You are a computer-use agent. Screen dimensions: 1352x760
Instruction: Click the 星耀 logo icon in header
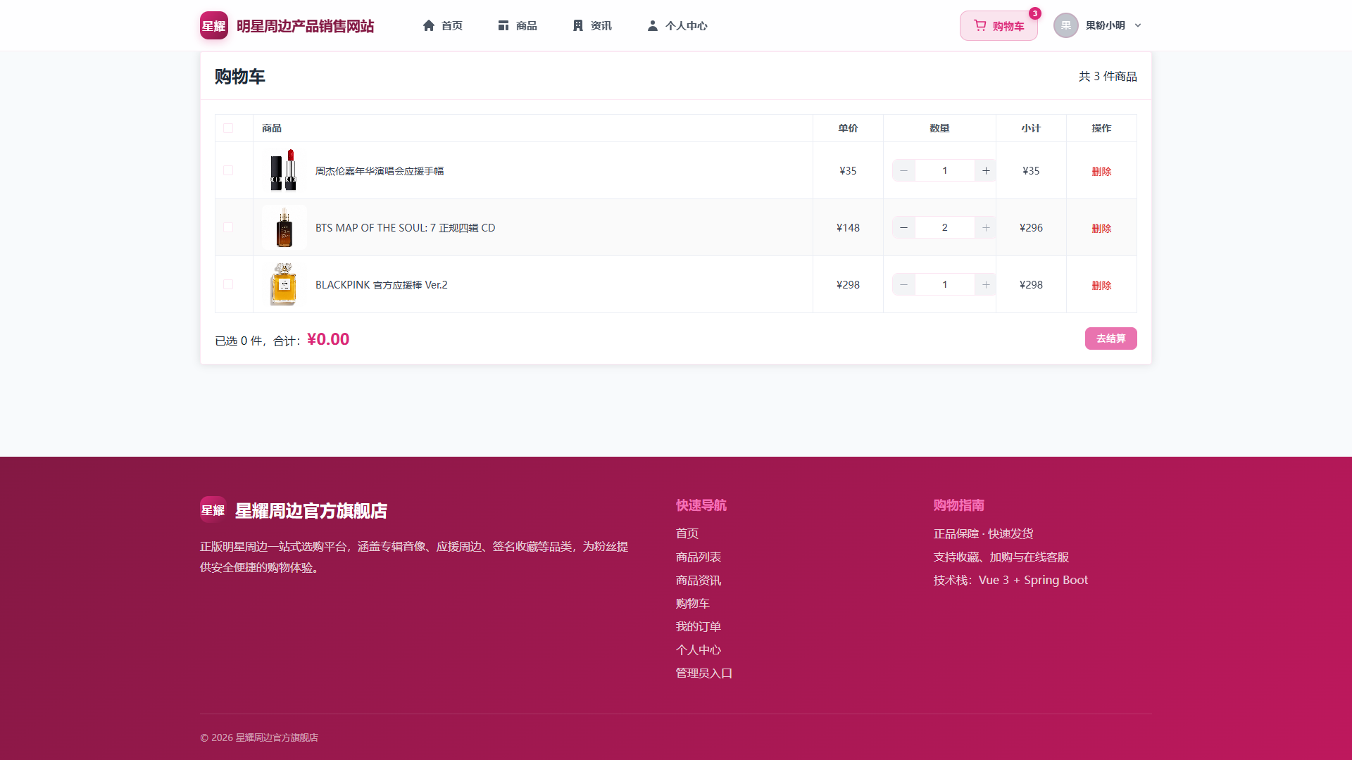(x=213, y=25)
